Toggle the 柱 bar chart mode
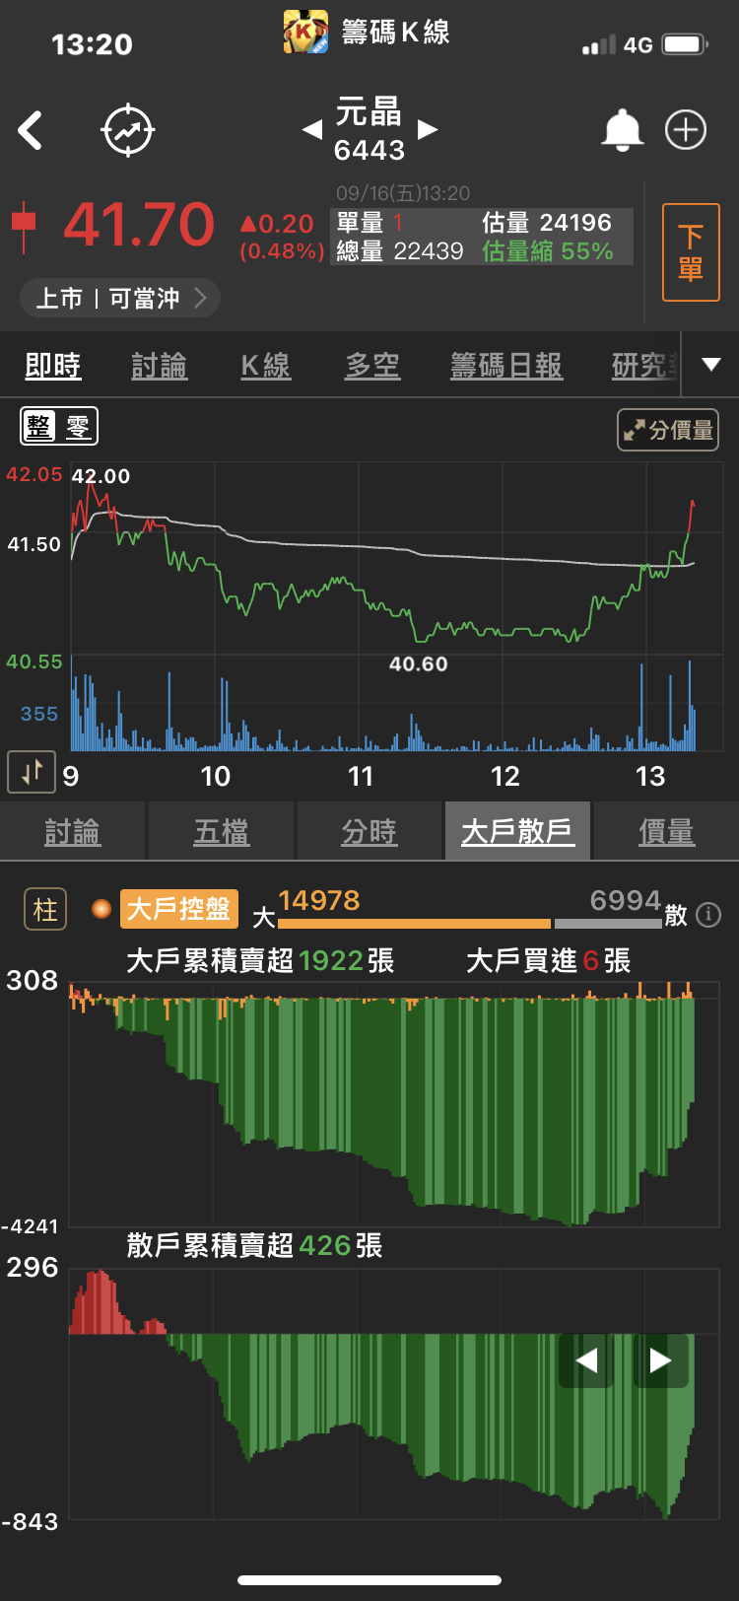Viewport: 739px width, 1601px height. [45, 909]
